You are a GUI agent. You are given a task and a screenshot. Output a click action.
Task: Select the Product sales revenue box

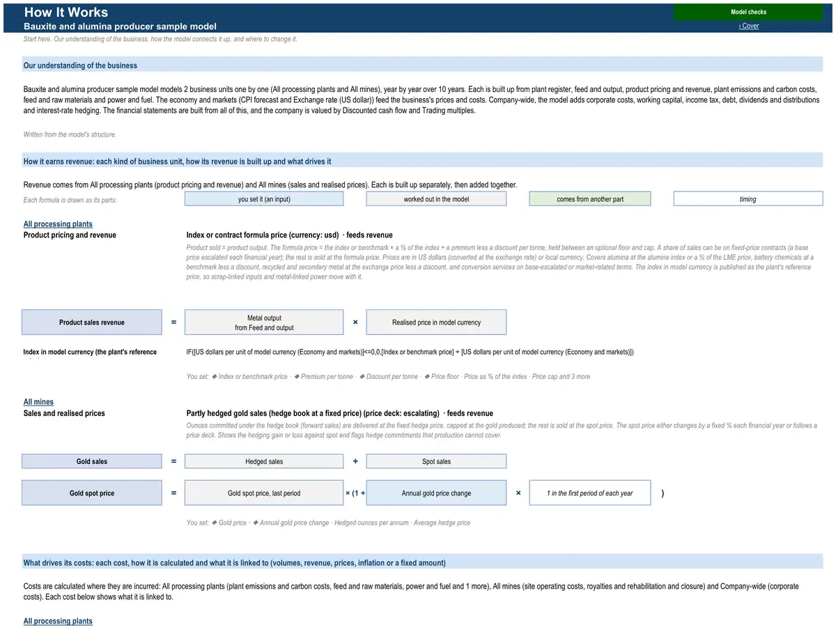click(x=92, y=323)
